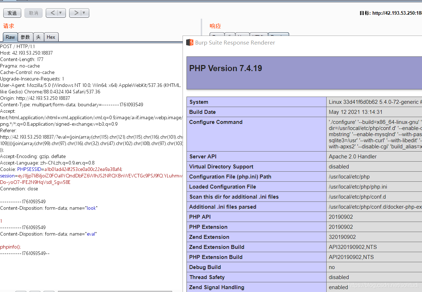Click the 'Apache 2.0 Handler' value

pyautogui.click(x=353, y=157)
